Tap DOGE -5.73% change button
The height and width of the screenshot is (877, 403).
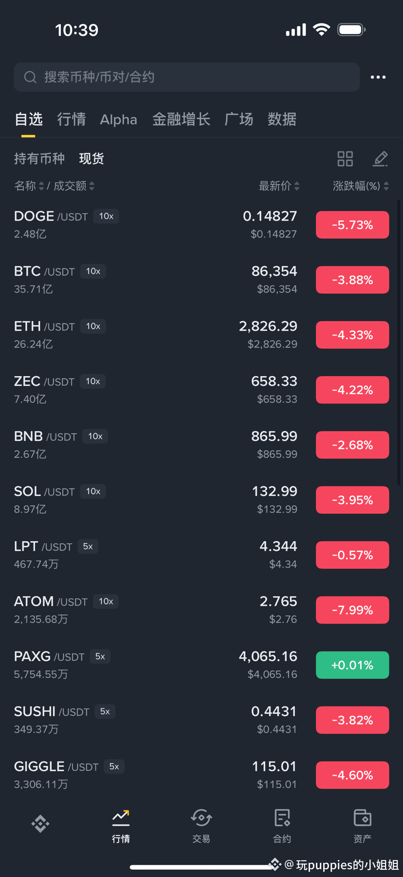pos(352,225)
